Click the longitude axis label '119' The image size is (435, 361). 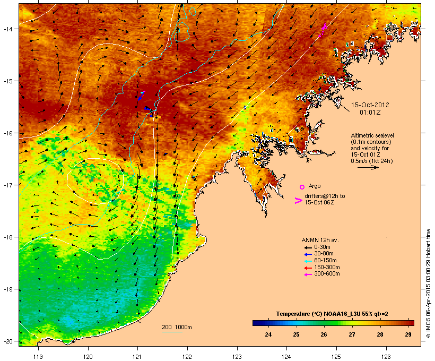tap(38, 357)
